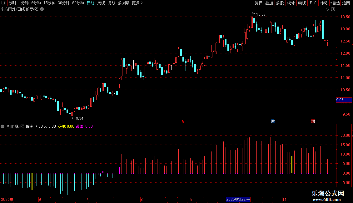Image resolution: width=353 pixels, height=203 pixels.
Task: Select the 60分钟 period tab
Action: (78, 3)
